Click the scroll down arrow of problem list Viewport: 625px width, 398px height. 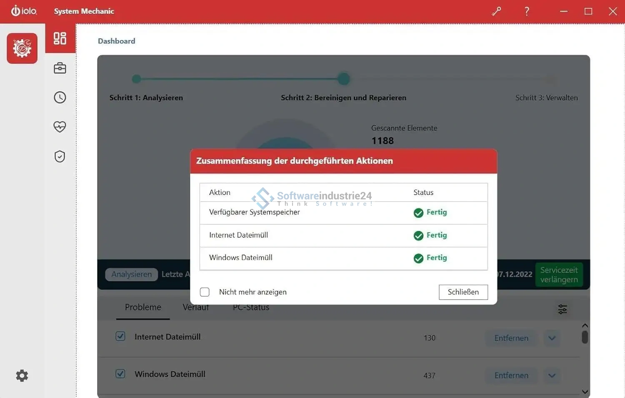585,392
